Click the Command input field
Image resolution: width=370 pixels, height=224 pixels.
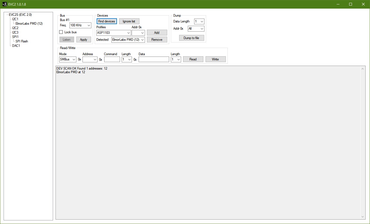click(x=112, y=59)
